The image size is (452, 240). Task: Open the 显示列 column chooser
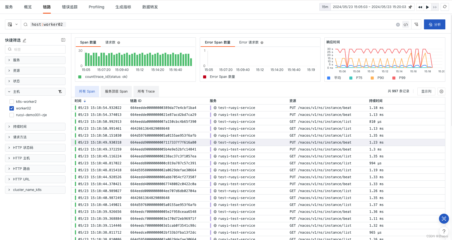[426, 91]
